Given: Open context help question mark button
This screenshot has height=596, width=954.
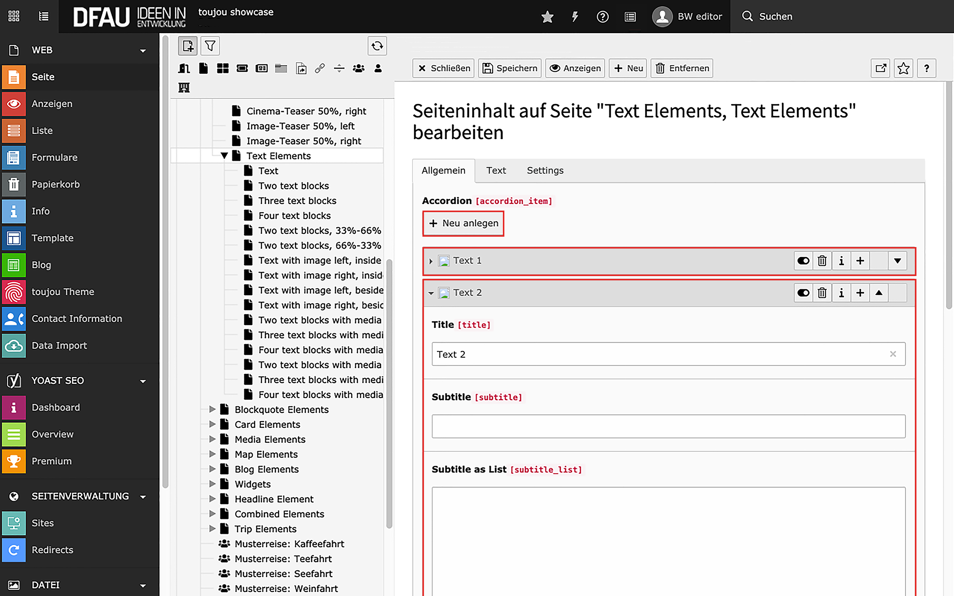Looking at the screenshot, I should [x=927, y=68].
